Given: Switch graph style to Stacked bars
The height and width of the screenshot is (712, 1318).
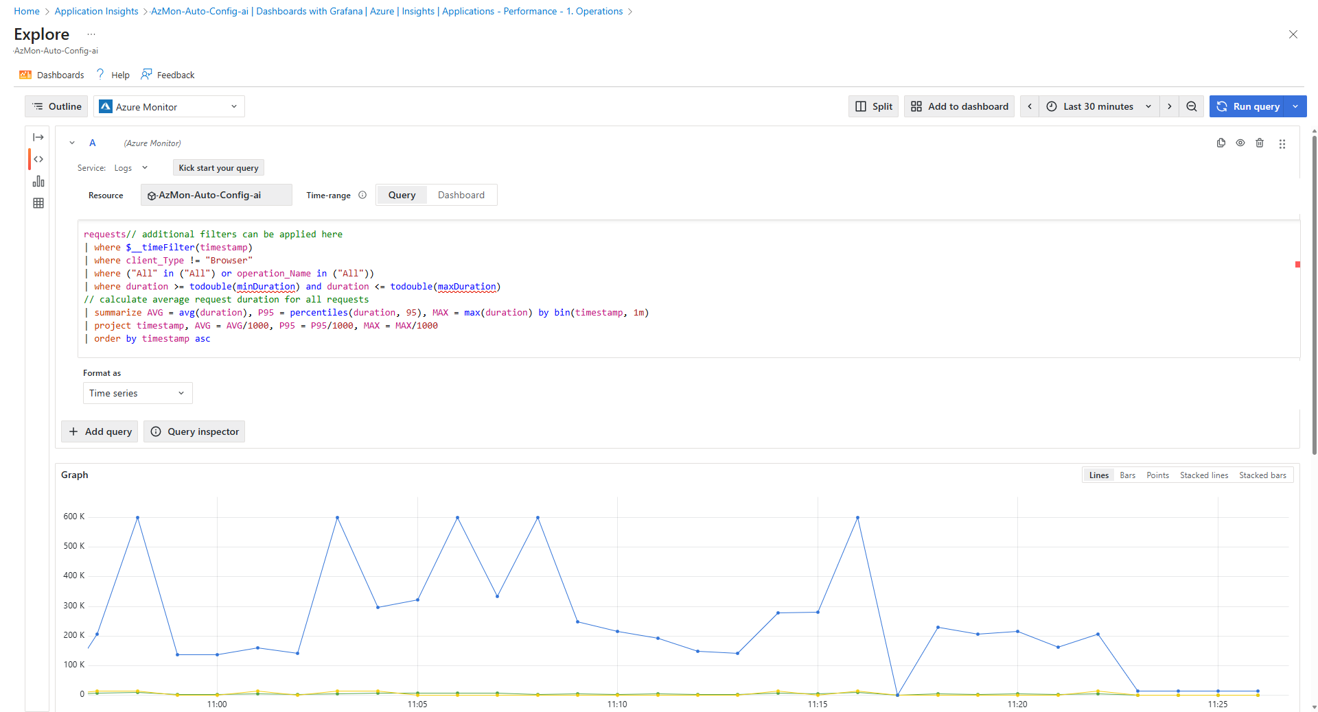Looking at the screenshot, I should [x=1262, y=475].
